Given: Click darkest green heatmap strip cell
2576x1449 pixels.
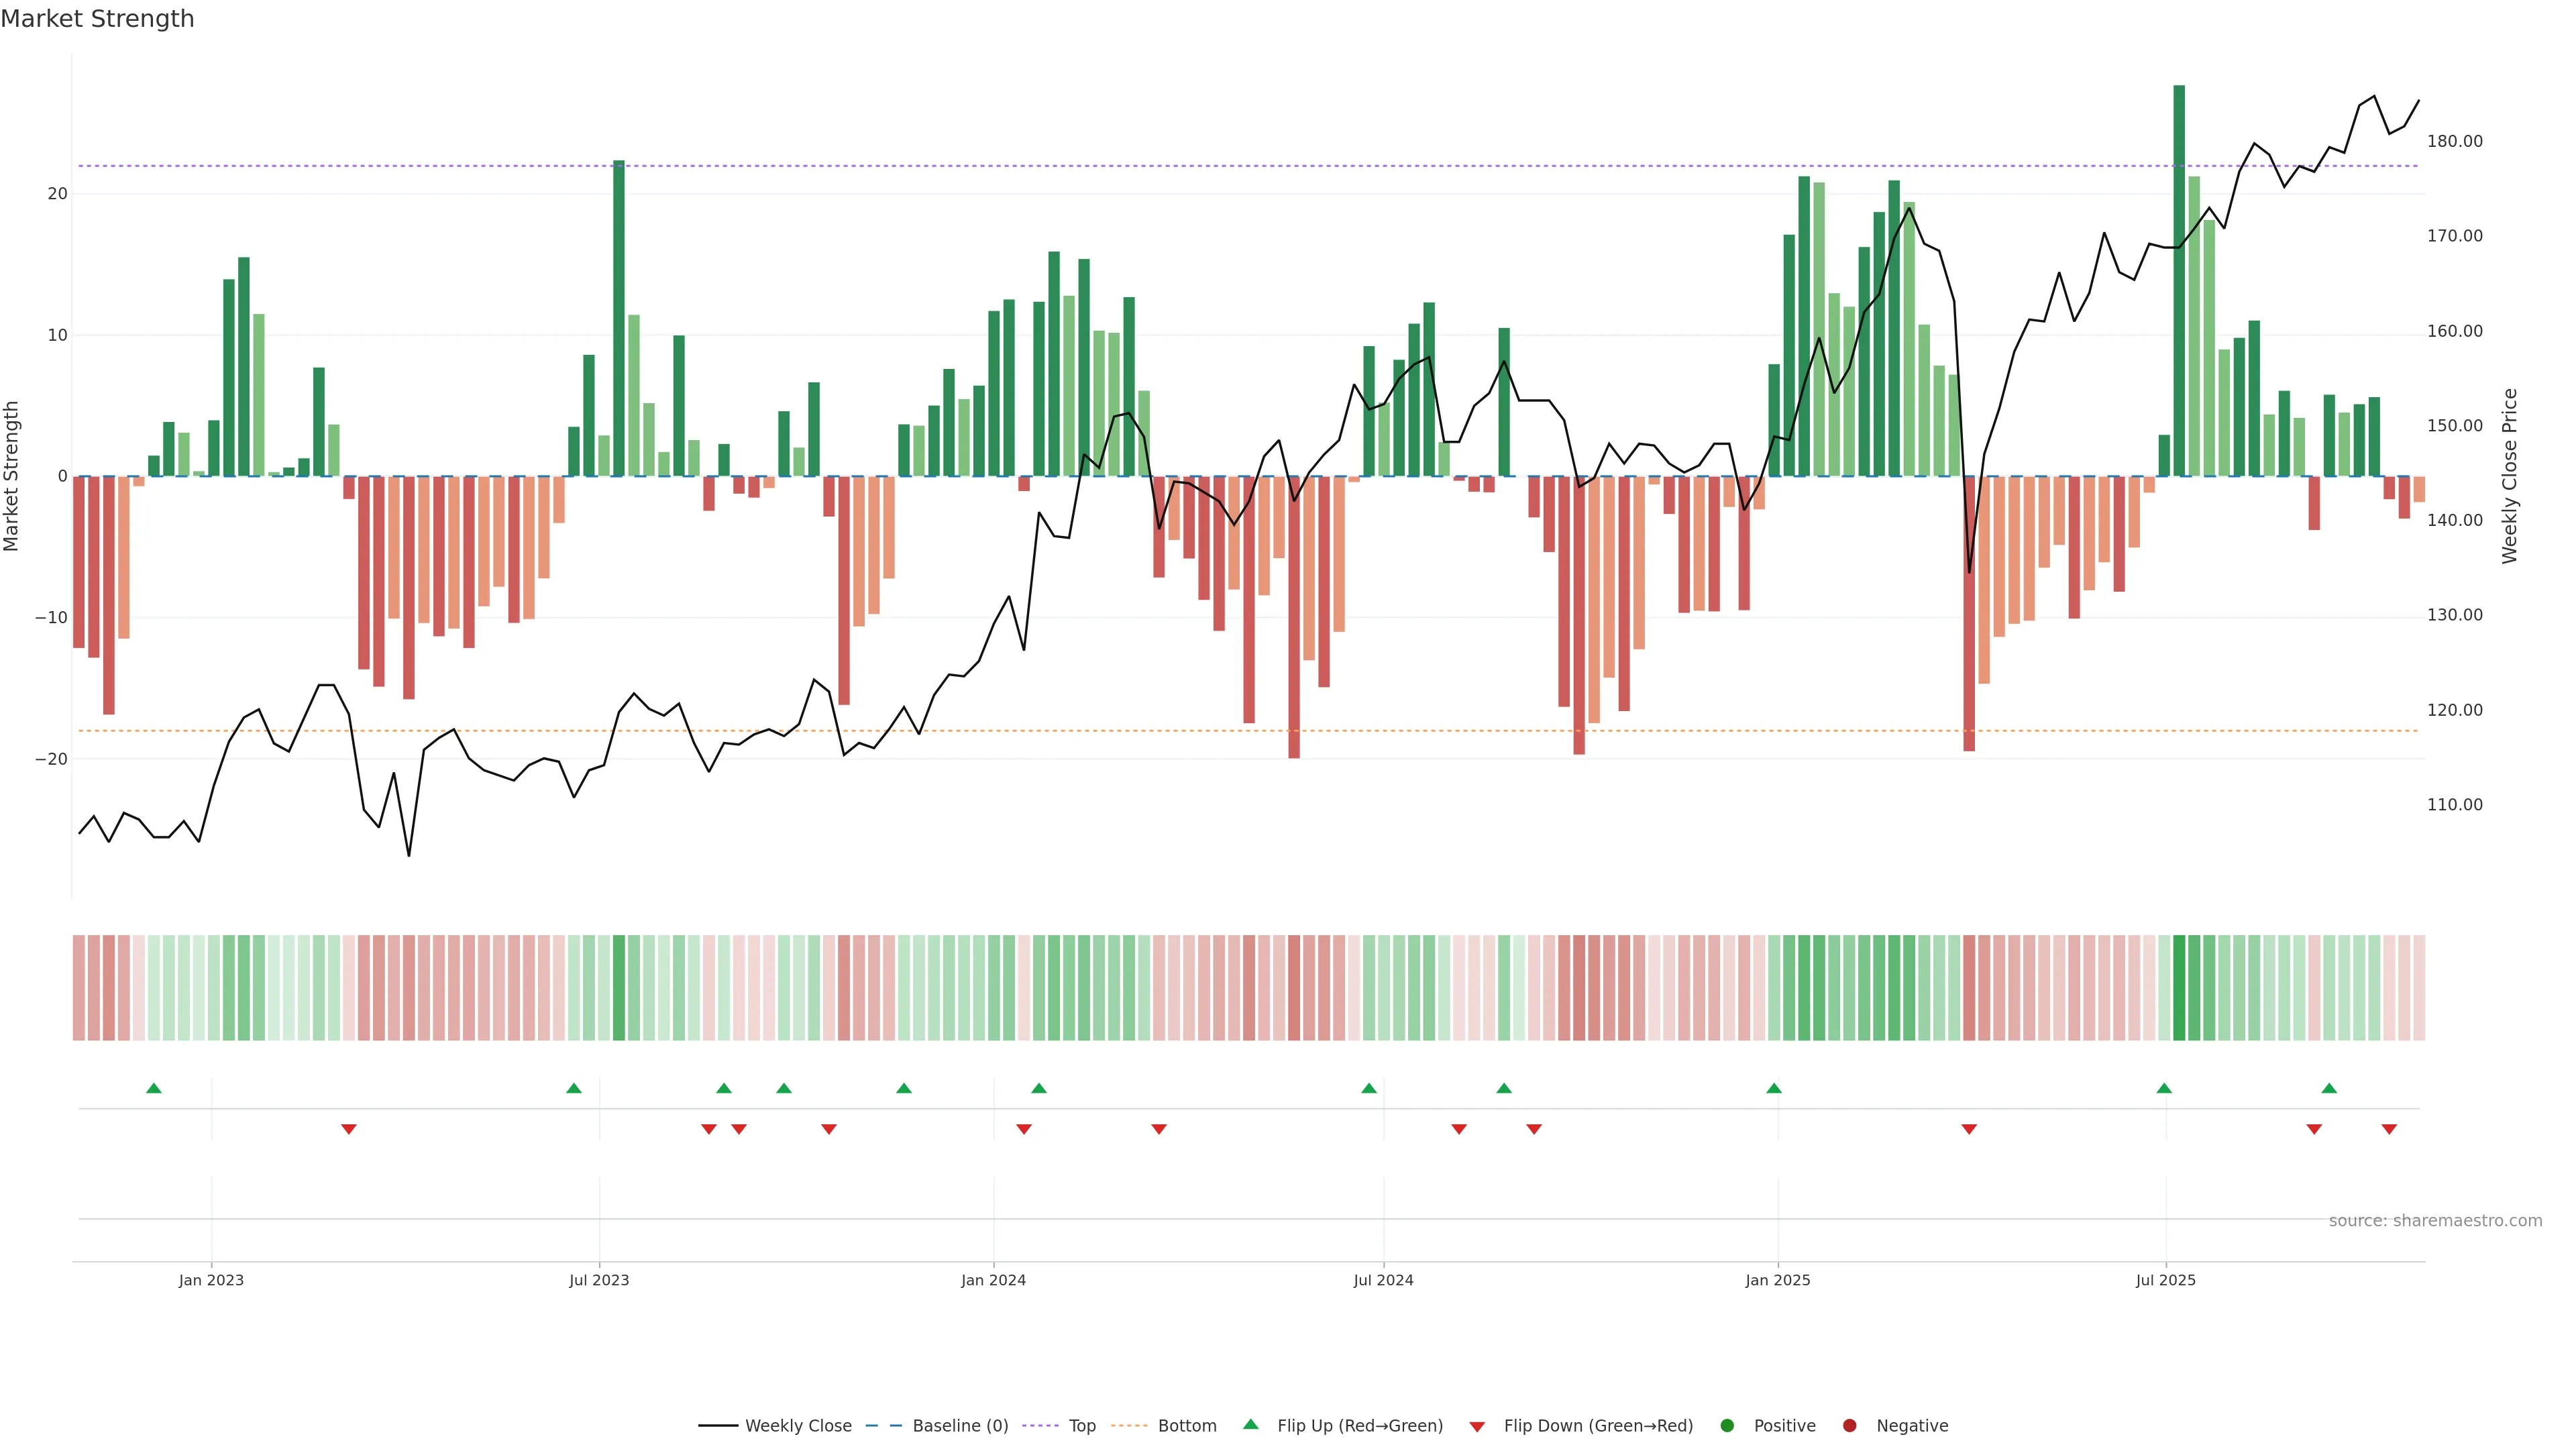Looking at the screenshot, I should click(x=2179, y=988).
